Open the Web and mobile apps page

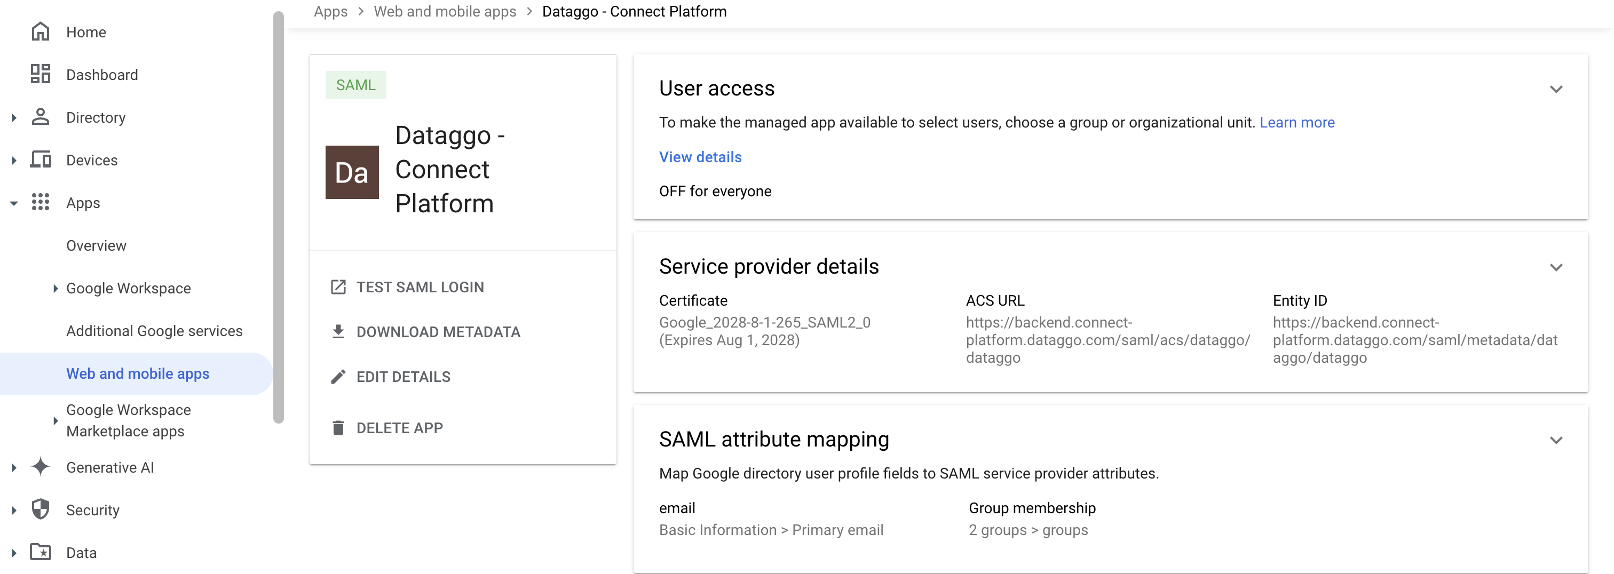[x=137, y=374]
